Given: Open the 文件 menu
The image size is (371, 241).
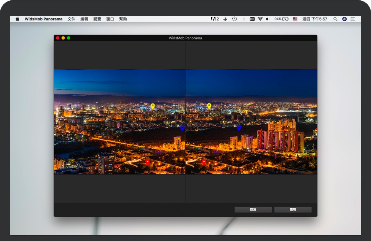Looking at the screenshot, I should [71, 19].
